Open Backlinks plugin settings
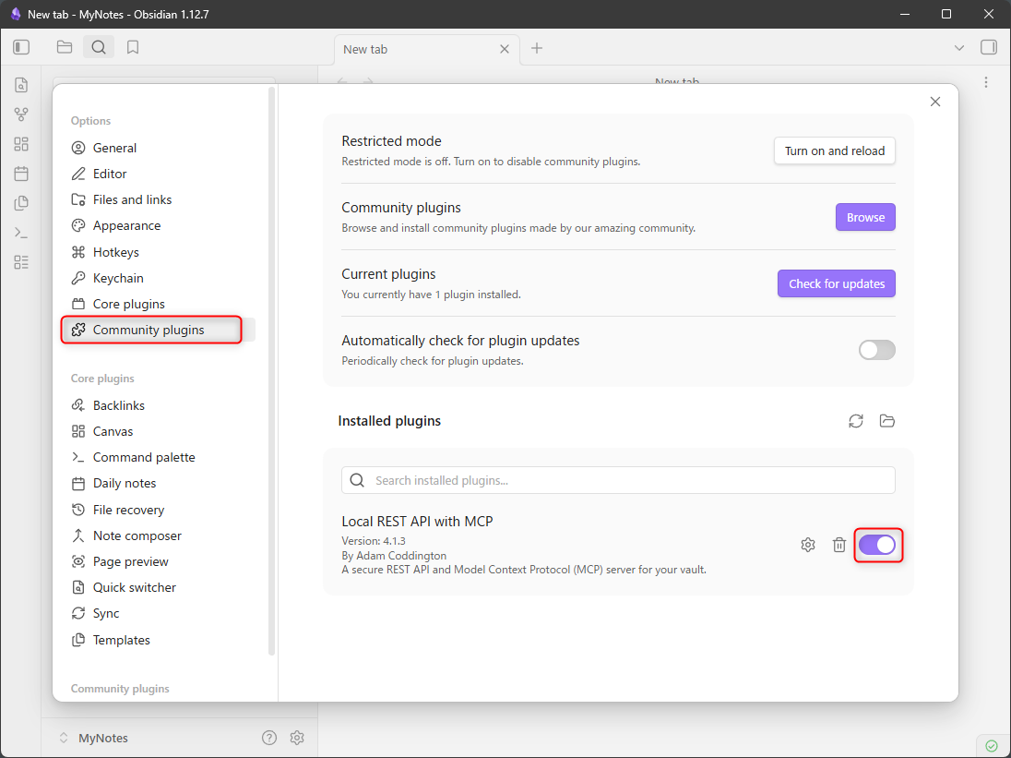Image resolution: width=1011 pixels, height=758 pixels. coord(158,405)
